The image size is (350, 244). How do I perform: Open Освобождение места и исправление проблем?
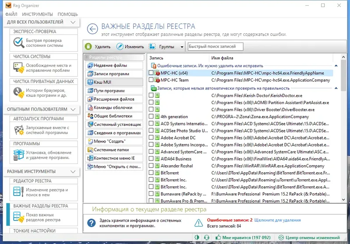click(44, 68)
